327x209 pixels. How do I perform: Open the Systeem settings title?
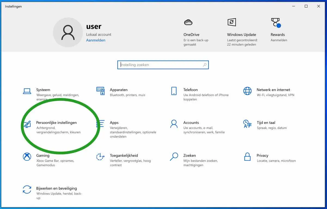click(x=43, y=90)
